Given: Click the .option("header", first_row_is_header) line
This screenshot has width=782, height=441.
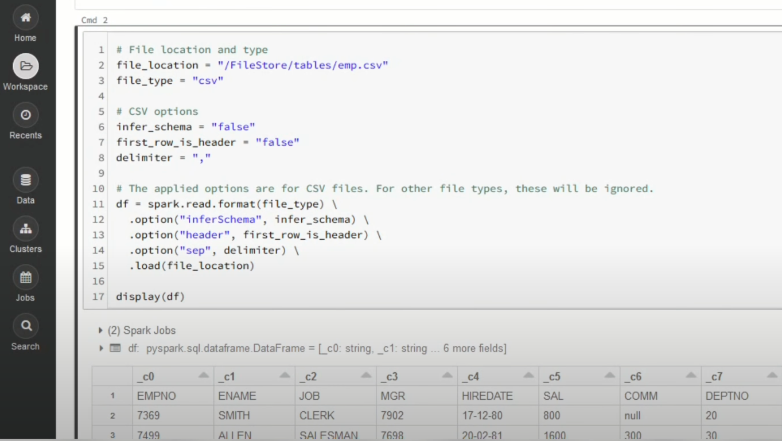Looking at the screenshot, I should (x=255, y=235).
